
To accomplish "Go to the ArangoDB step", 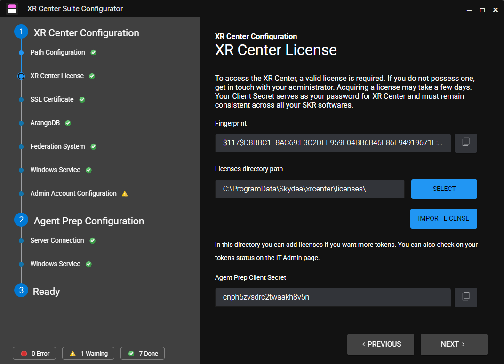I will (x=45, y=123).
